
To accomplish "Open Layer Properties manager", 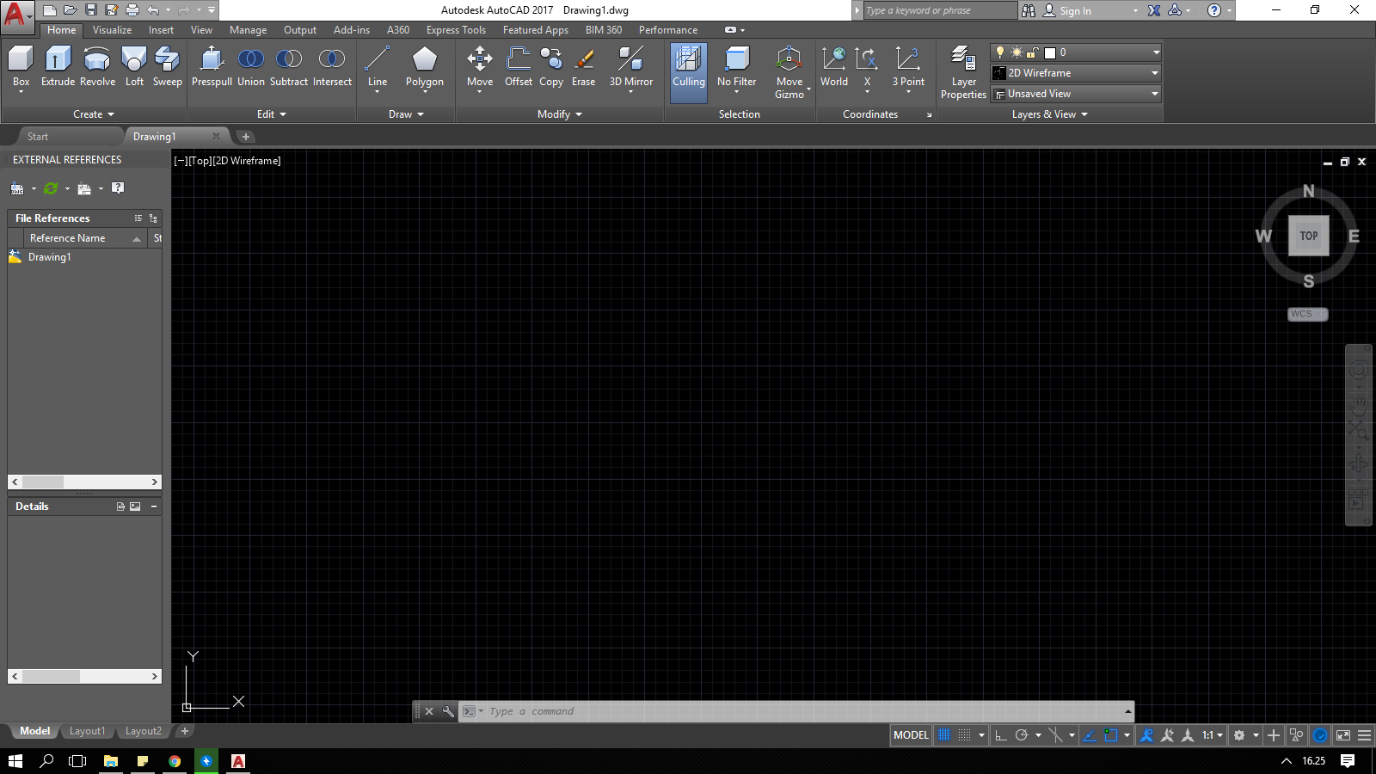I will pyautogui.click(x=963, y=73).
